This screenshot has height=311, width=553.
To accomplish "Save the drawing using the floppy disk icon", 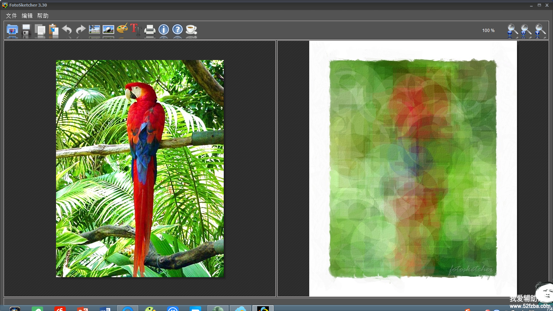I will coord(26,30).
